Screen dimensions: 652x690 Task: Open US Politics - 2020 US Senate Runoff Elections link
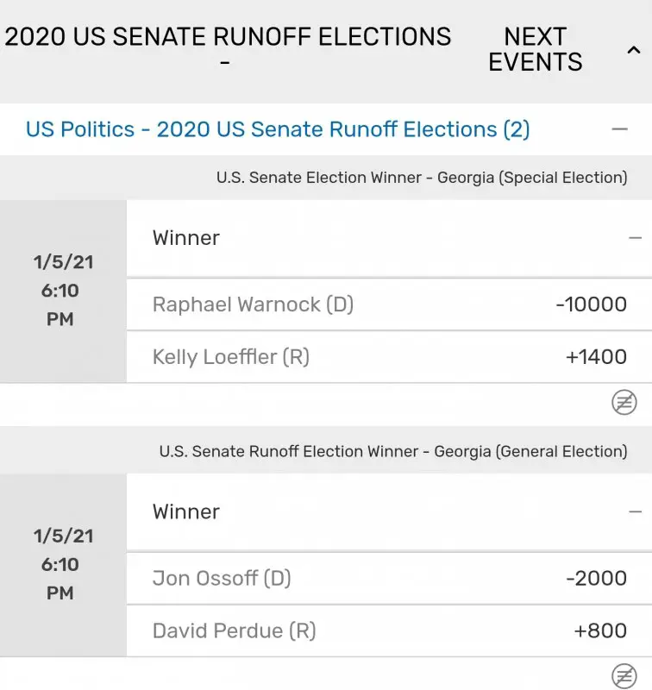click(x=278, y=129)
